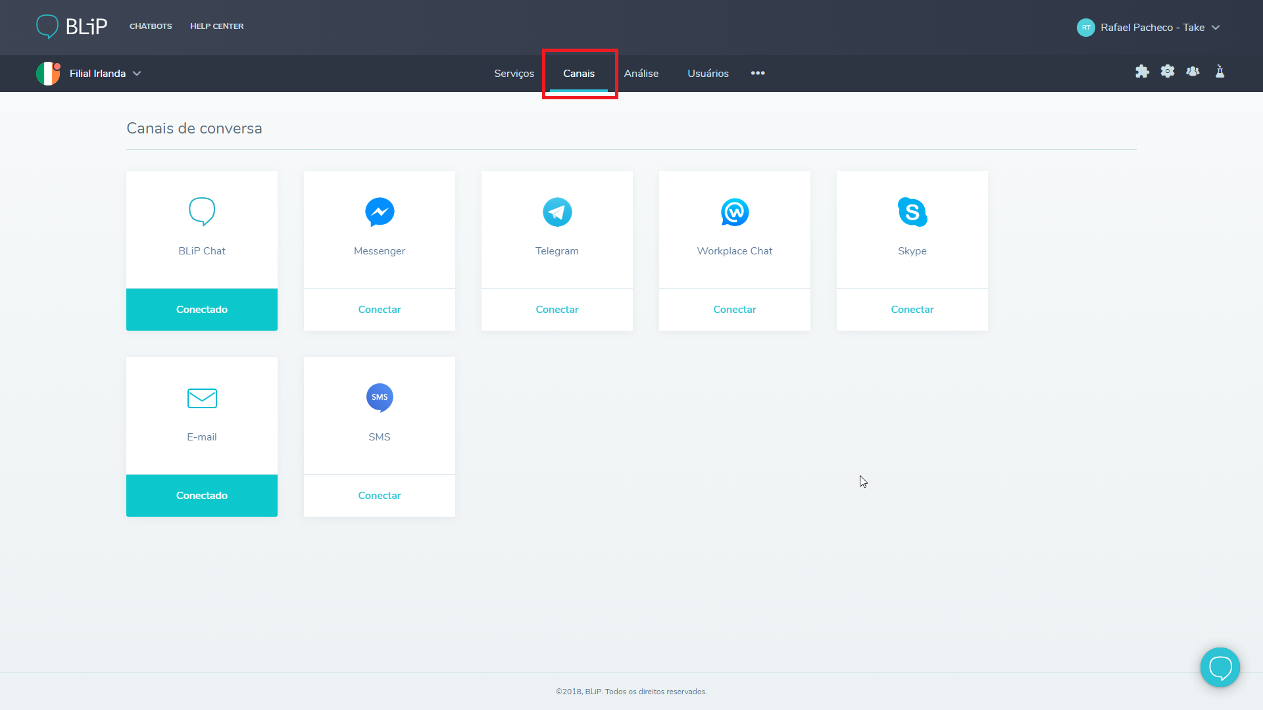Image resolution: width=1263 pixels, height=710 pixels.
Task: Expand the three-dots more menu
Action: click(x=758, y=73)
